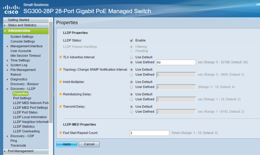This screenshot has height=155, width=260.
Task: Expand the Port Management section
Action: click(x=5, y=151)
